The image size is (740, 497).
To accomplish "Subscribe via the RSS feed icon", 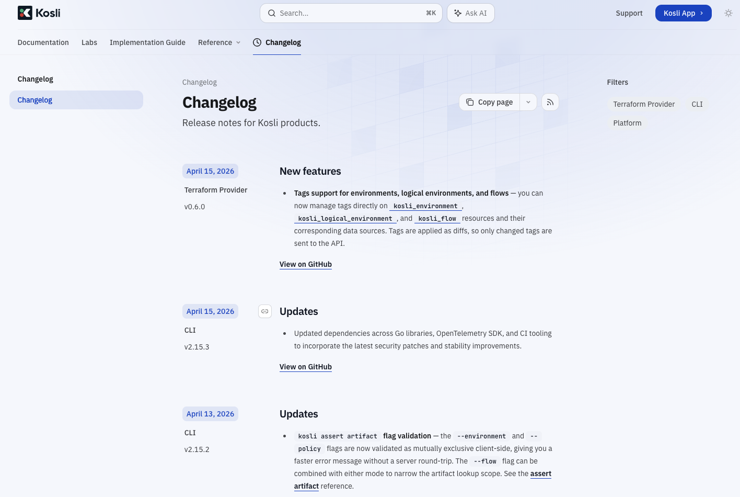I will tap(550, 102).
